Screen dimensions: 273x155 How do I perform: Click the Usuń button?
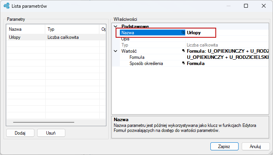(x=51, y=133)
